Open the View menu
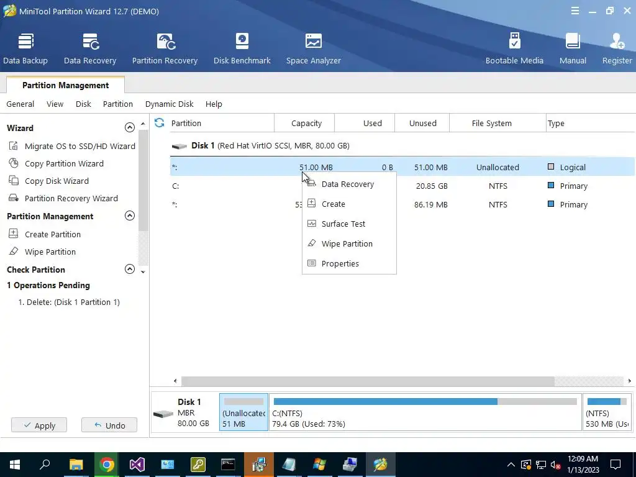Image resolution: width=636 pixels, height=477 pixels. (x=55, y=104)
